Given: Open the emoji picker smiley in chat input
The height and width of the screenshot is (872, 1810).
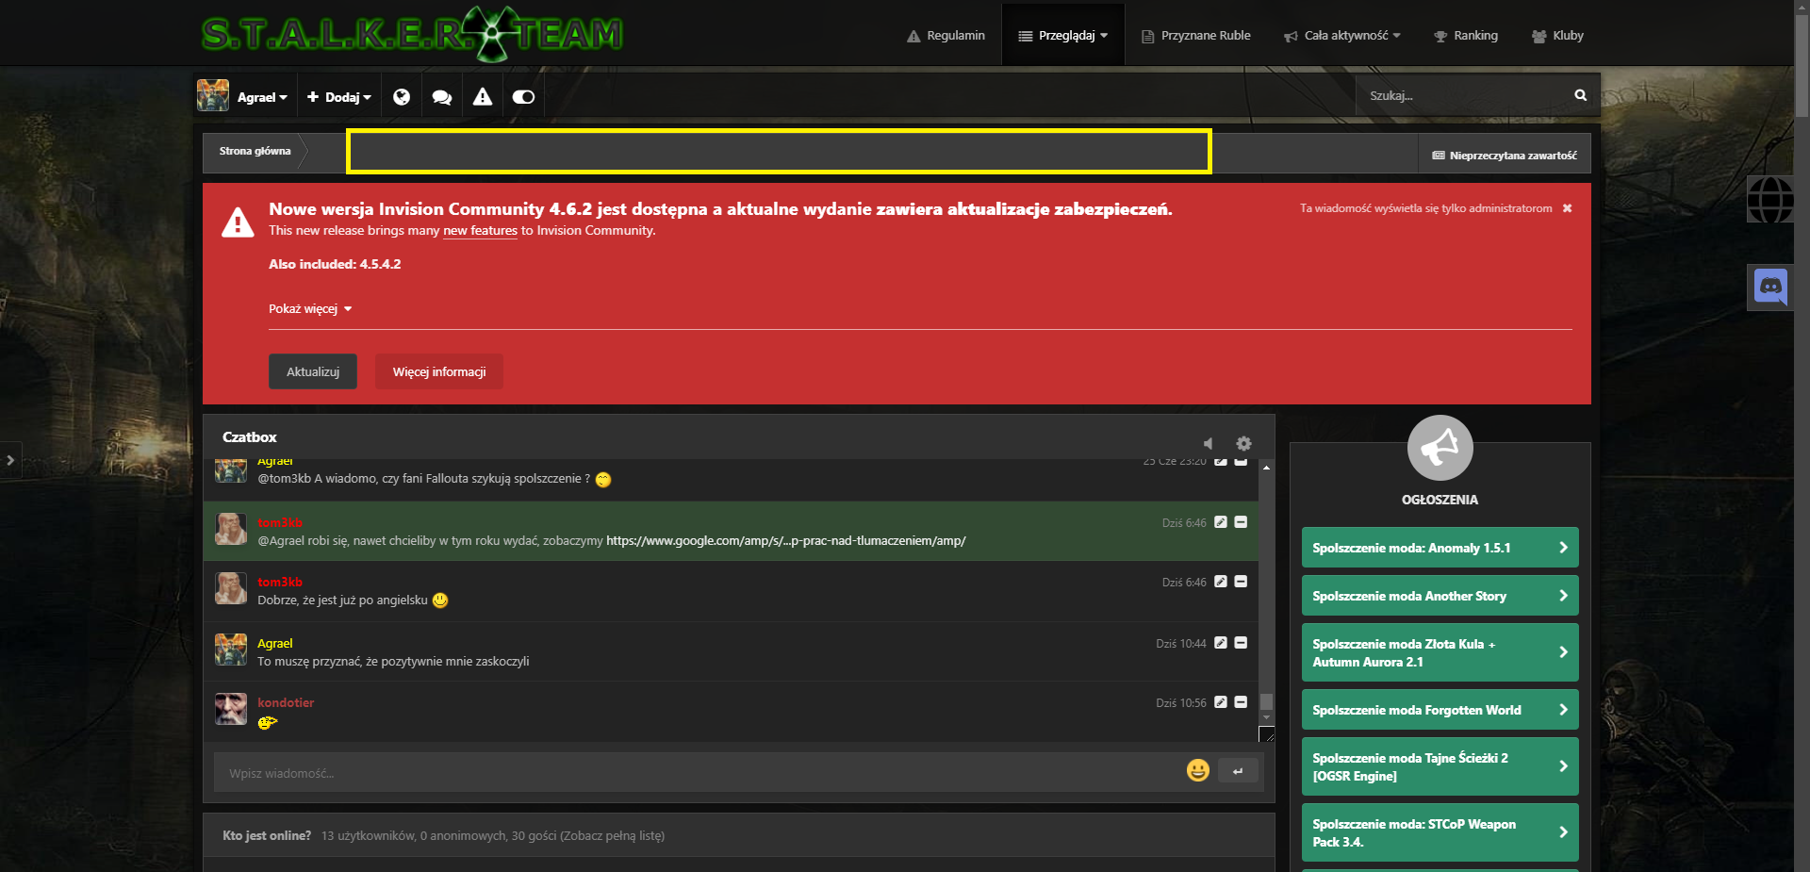Looking at the screenshot, I should (x=1197, y=770).
